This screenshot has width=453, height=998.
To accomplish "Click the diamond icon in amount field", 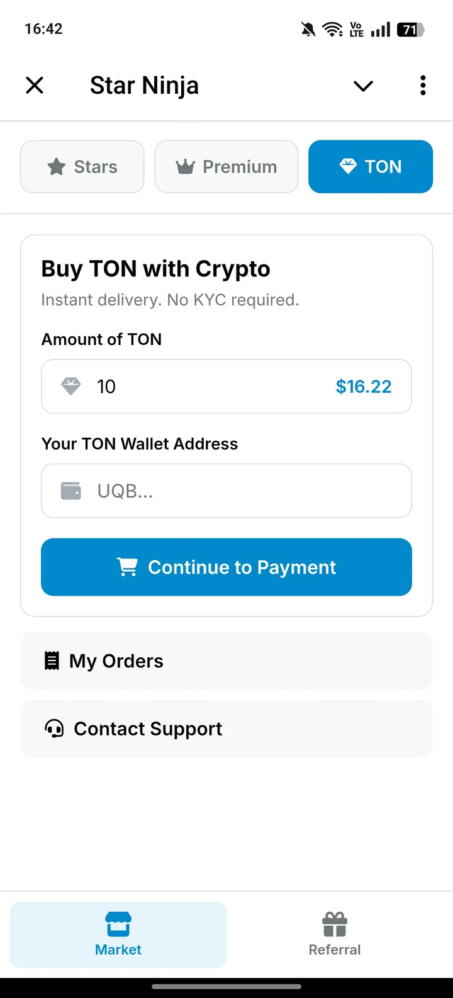I will click(x=70, y=387).
